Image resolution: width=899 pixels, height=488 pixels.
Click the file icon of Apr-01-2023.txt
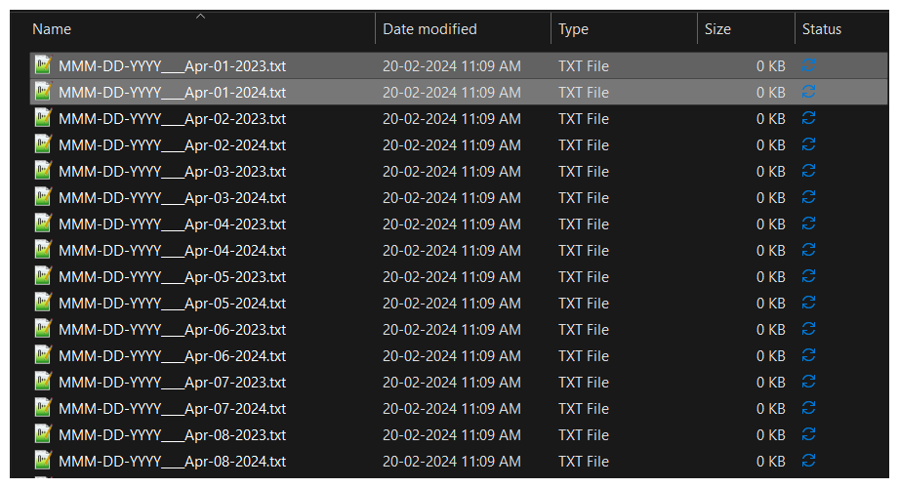(x=43, y=65)
